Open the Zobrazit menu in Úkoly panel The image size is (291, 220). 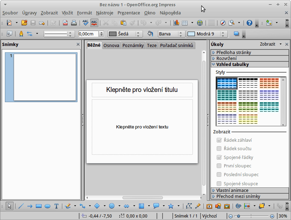(271, 44)
